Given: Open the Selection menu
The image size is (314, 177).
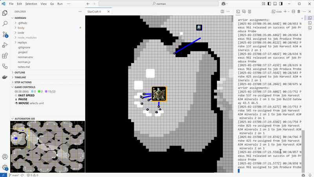Looking at the screenshot, I should pyautogui.click(x=31, y=4).
